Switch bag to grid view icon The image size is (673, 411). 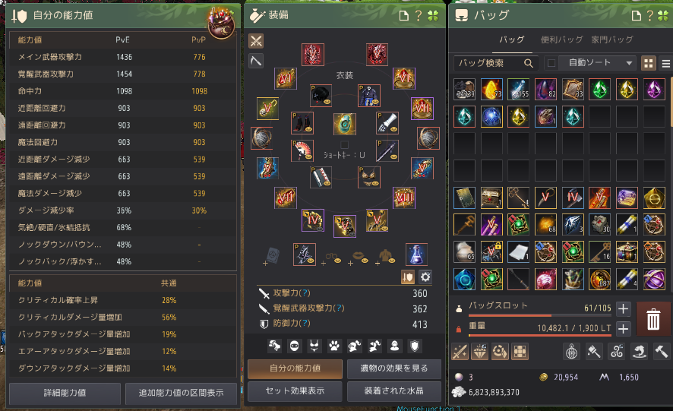[x=649, y=64]
